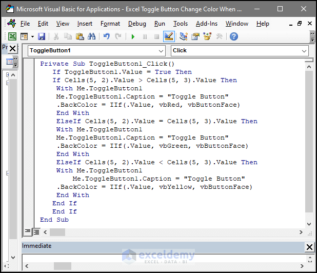
Task: Expand the Click procedure dropdown
Action: click(304, 51)
